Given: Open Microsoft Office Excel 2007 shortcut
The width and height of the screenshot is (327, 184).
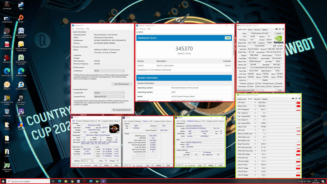Looking at the screenshot, I should click(x=21, y=60).
